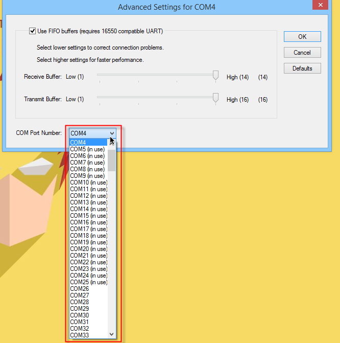The width and height of the screenshot is (340, 343).
Task: Select COM25 (in use) entry
Action: click(x=88, y=282)
